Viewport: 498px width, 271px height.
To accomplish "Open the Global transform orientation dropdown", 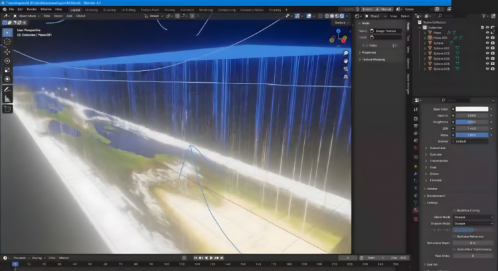I will [154, 16].
